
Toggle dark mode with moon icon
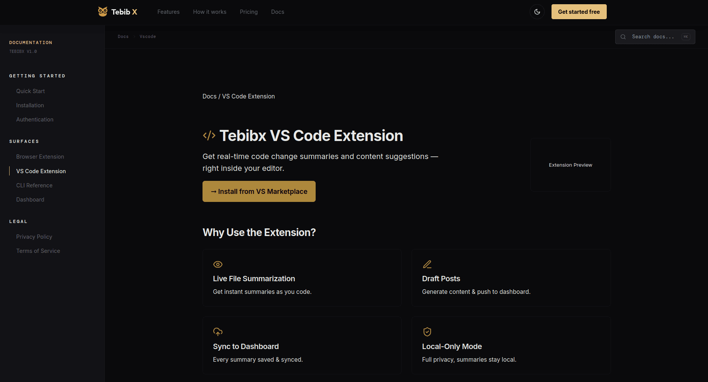537,12
